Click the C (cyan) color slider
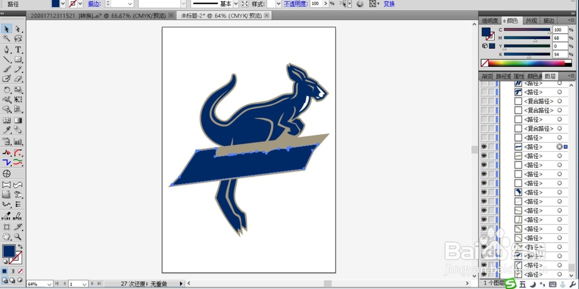 [527, 30]
